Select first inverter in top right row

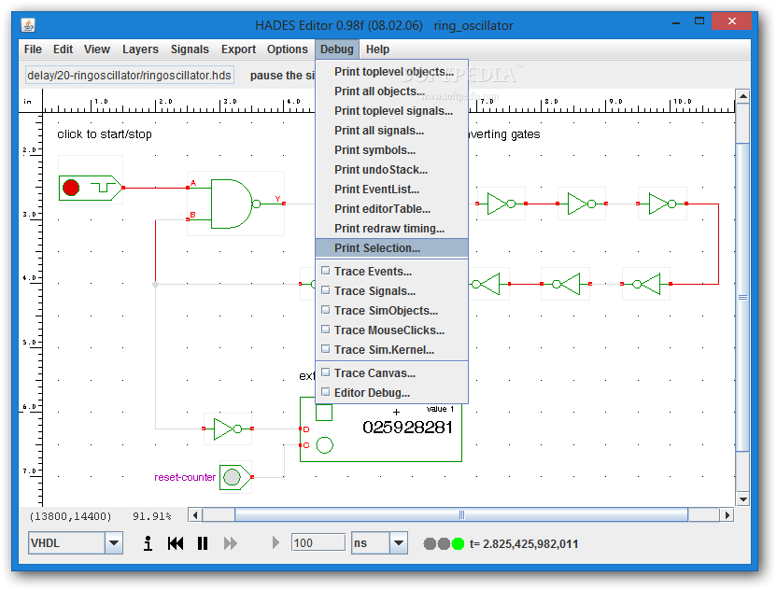pos(502,204)
